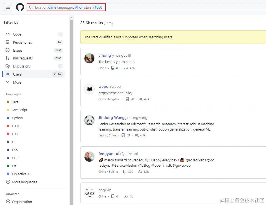The width and height of the screenshot is (266, 205).
Task: Click the '25.6k results' heading
Action: click(x=92, y=23)
